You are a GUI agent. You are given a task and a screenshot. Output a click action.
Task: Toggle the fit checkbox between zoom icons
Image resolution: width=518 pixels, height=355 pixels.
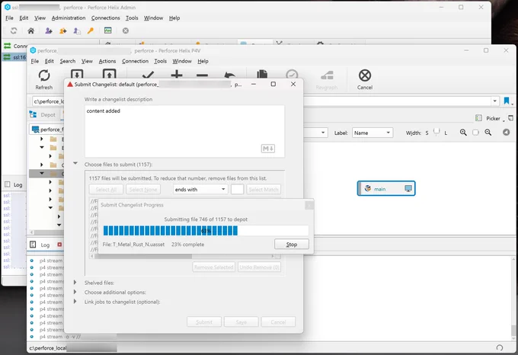pos(475,133)
